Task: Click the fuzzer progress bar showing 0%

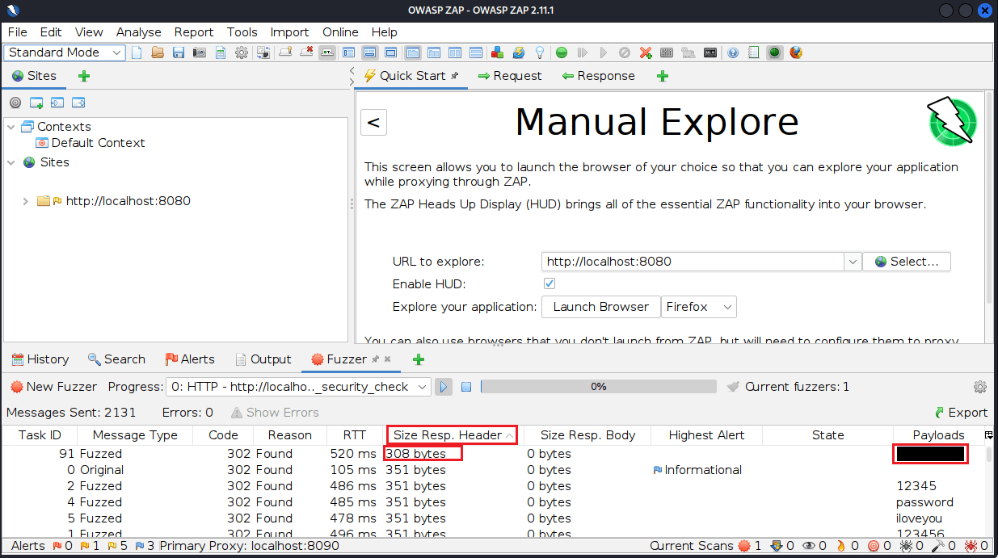Action: coord(598,387)
